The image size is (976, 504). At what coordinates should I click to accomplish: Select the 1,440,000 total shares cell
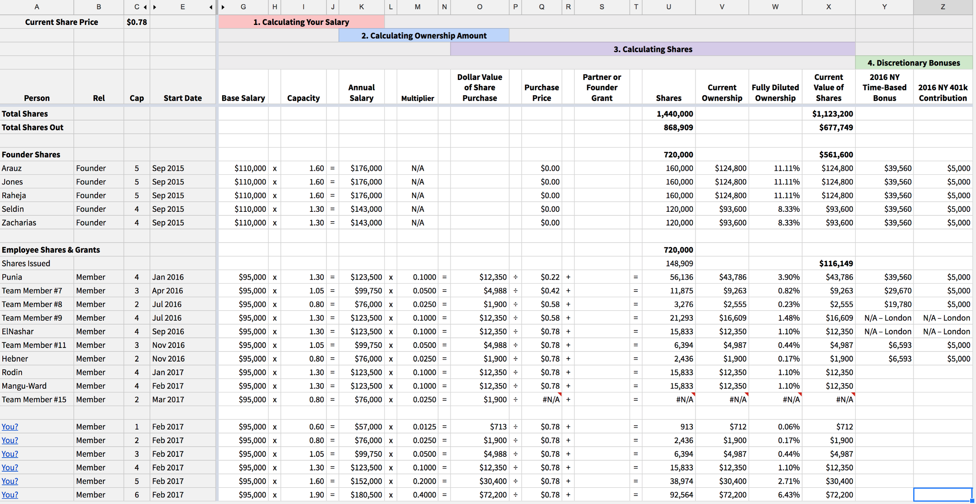coord(669,114)
